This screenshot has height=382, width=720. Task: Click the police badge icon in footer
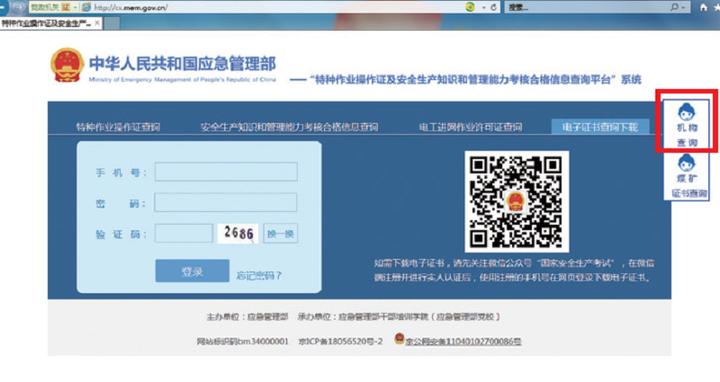(x=400, y=341)
